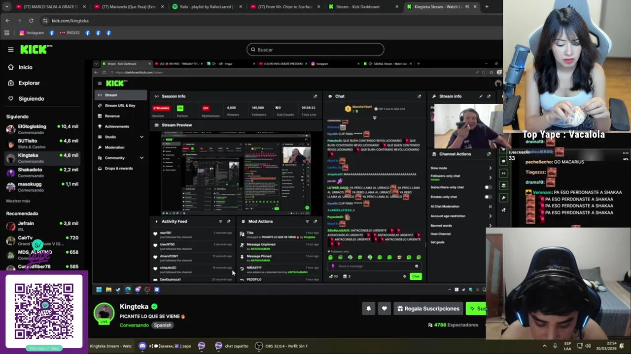Screen dimensions: 631x354
Task: Click Stream URL & Key in dashboard sidebar
Action: [120, 106]
